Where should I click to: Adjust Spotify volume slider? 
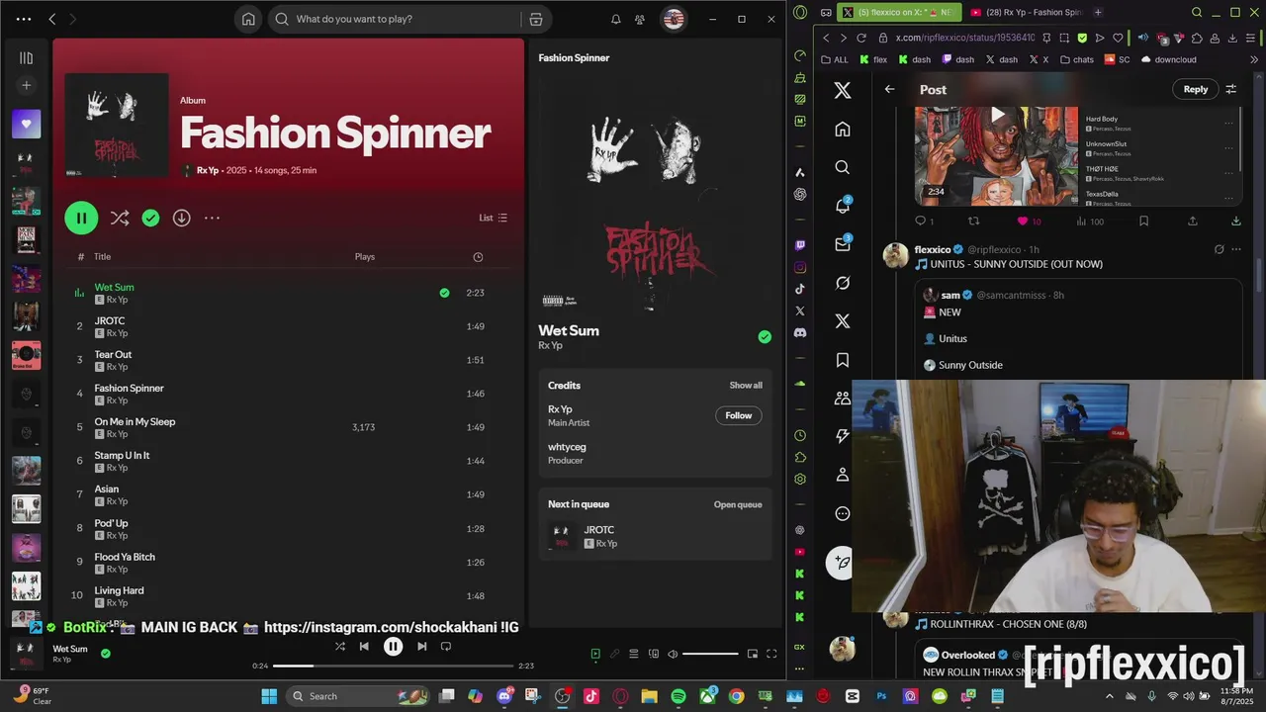(x=710, y=654)
